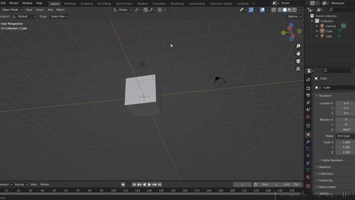Expand the Motion Paths panel
The height and width of the screenshot is (200, 355).
[x=326, y=187]
